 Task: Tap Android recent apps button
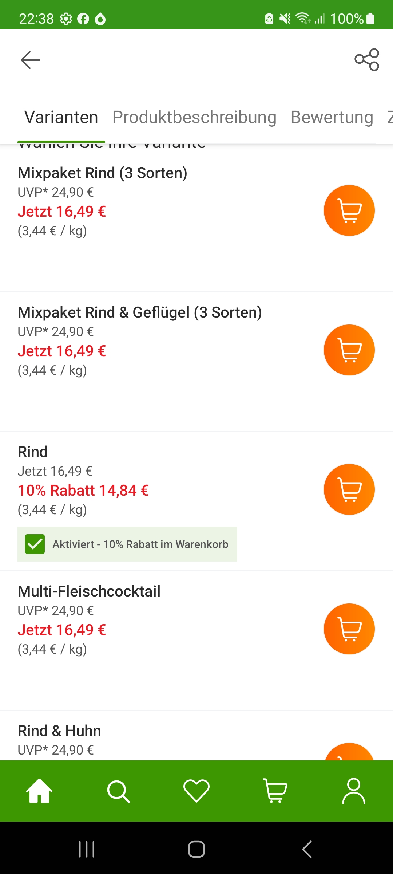click(x=87, y=849)
